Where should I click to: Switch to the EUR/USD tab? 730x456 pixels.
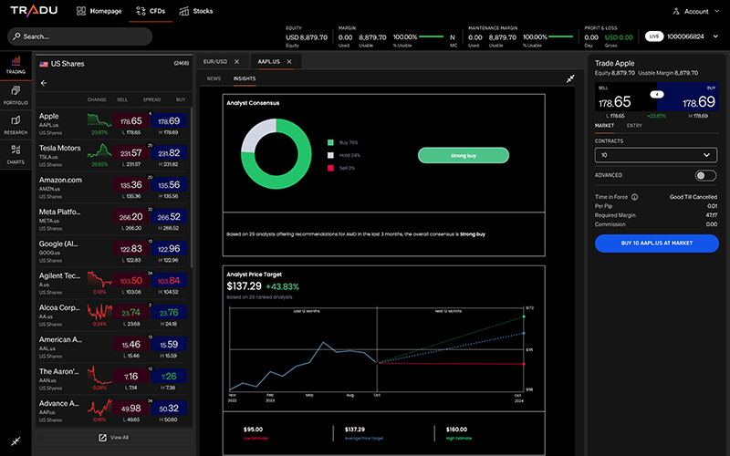(215, 61)
